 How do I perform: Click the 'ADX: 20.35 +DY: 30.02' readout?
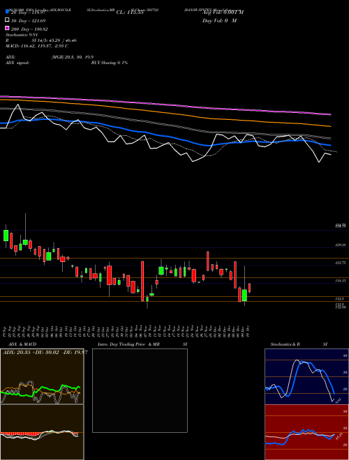click(31, 353)
